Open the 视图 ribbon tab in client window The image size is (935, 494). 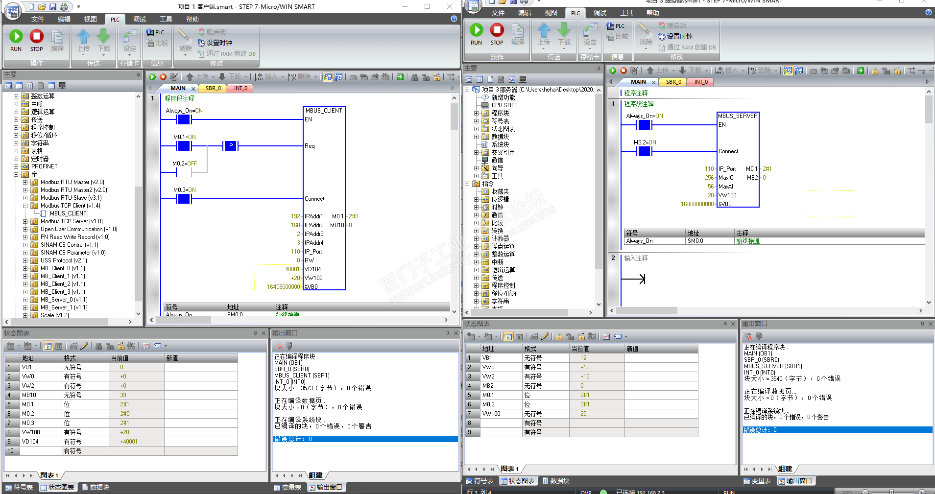click(91, 19)
